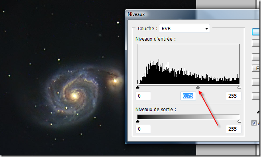
Task: Click the Niveaux dialog title bar
Action: point(191,14)
